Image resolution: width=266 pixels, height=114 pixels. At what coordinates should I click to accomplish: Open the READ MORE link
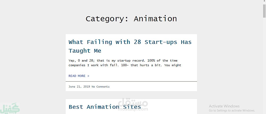point(79,76)
